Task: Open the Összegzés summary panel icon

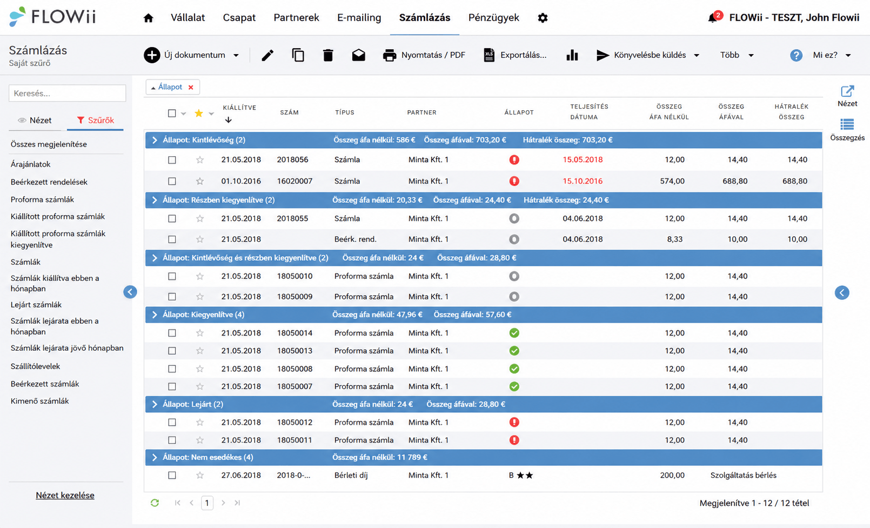Action: point(847,130)
